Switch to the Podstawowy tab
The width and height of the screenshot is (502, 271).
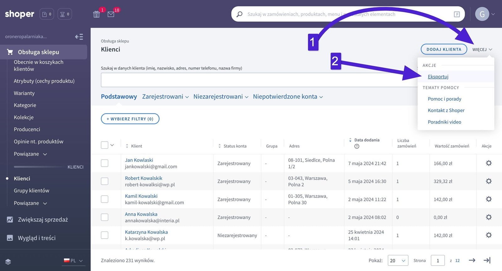119,97
